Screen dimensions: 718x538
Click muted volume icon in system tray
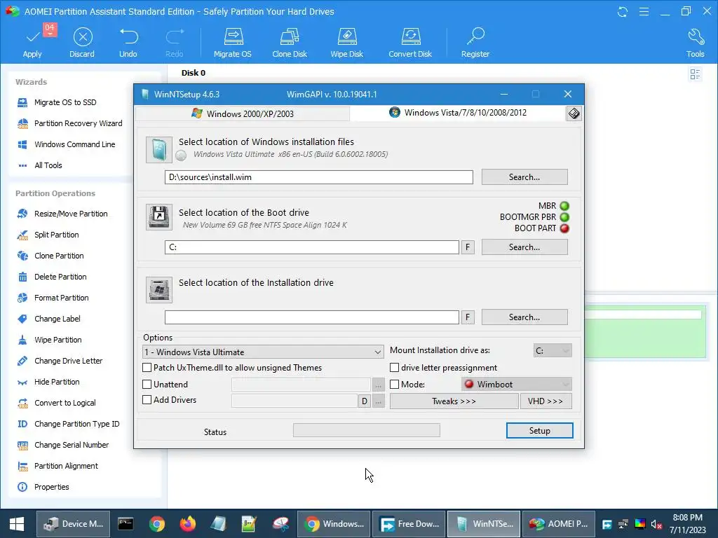click(x=656, y=524)
